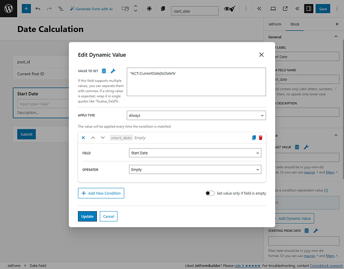Click Add New Condition
Viewport: 344px width, 269px height.
click(101, 193)
